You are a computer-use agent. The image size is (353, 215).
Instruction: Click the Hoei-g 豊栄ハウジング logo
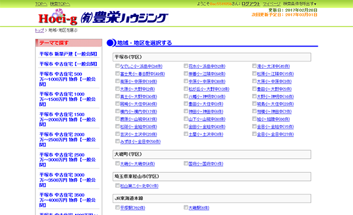coord(102,17)
